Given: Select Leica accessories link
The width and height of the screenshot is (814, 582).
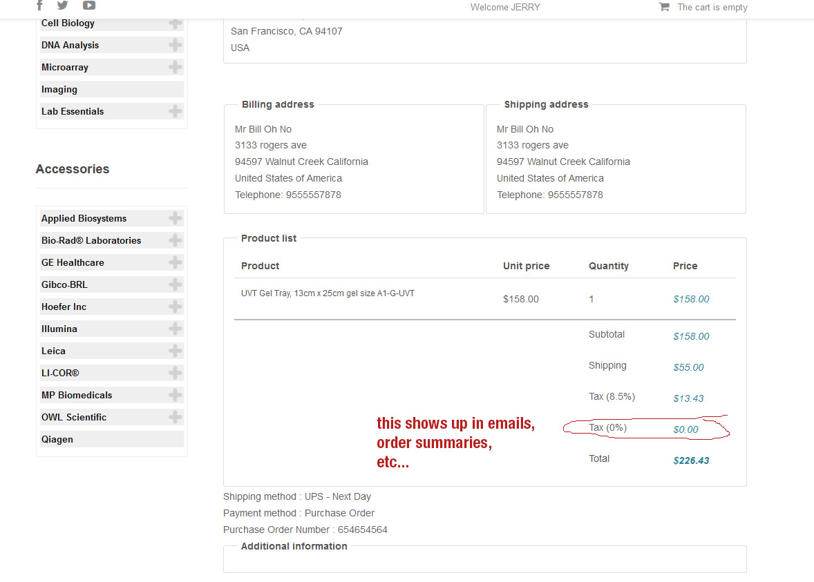Looking at the screenshot, I should (x=53, y=351).
